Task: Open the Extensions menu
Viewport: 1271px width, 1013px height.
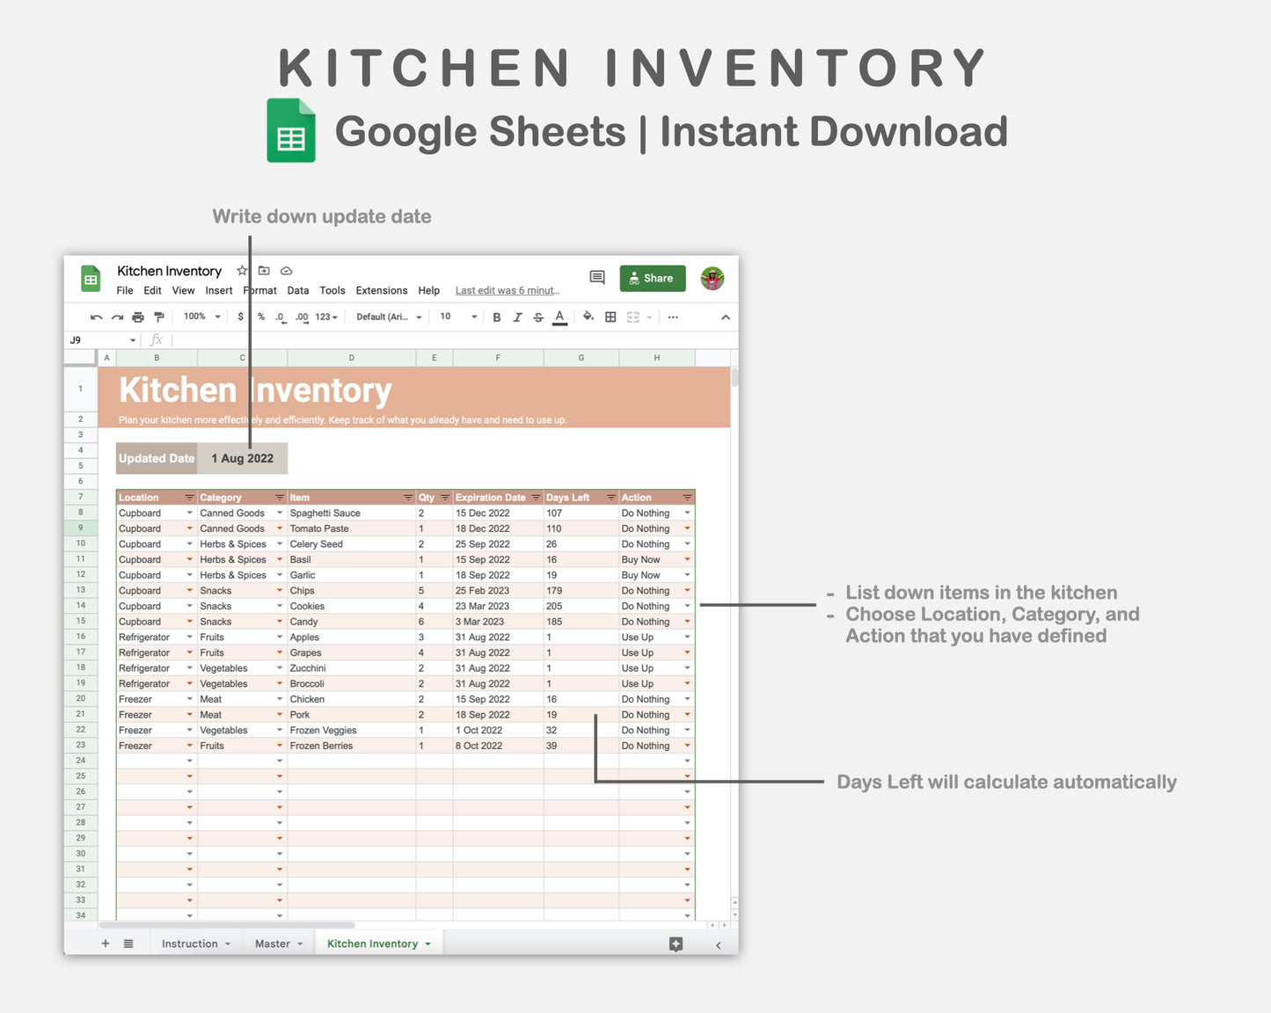Action: point(381,290)
